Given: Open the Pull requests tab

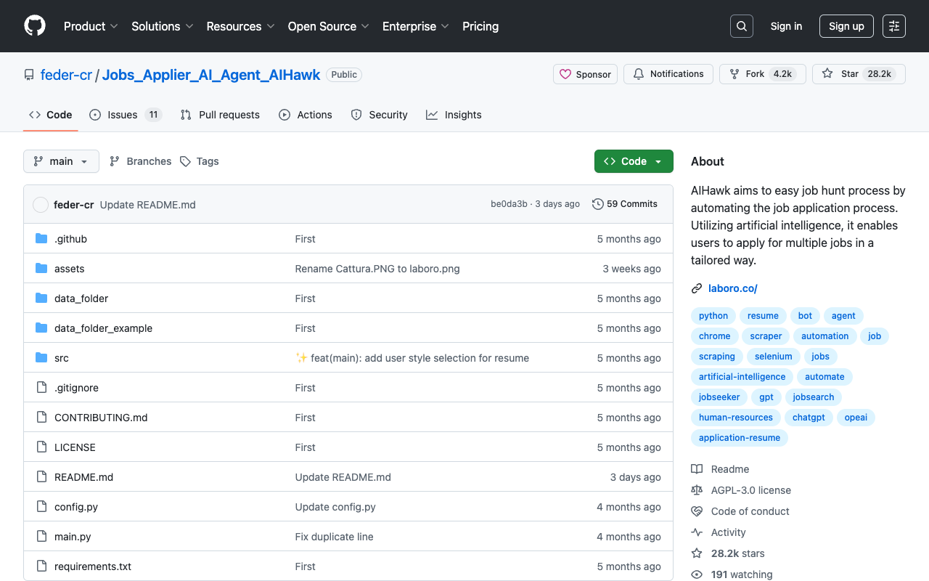Looking at the screenshot, I should [220, 115].
